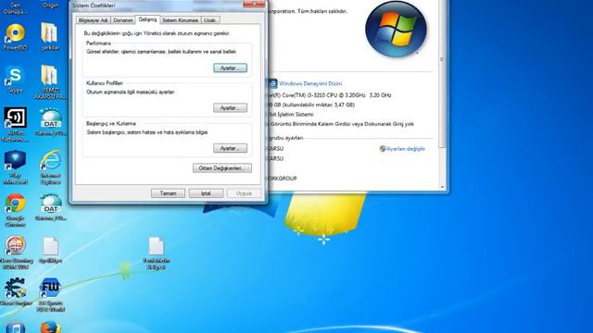This screenshot has width=593, height=333.
Task: Select the Gelişmiş tab
Action: click(x=147, y=19)
